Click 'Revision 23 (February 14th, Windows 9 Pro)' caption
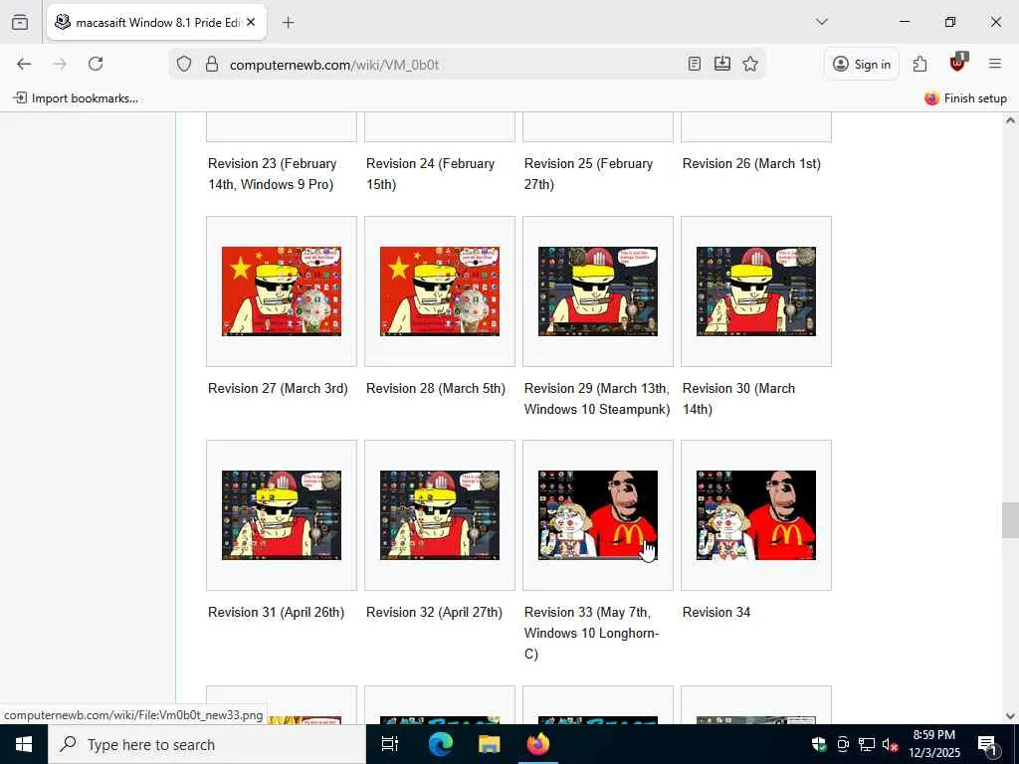1019x764 pixels. (273, 174)
